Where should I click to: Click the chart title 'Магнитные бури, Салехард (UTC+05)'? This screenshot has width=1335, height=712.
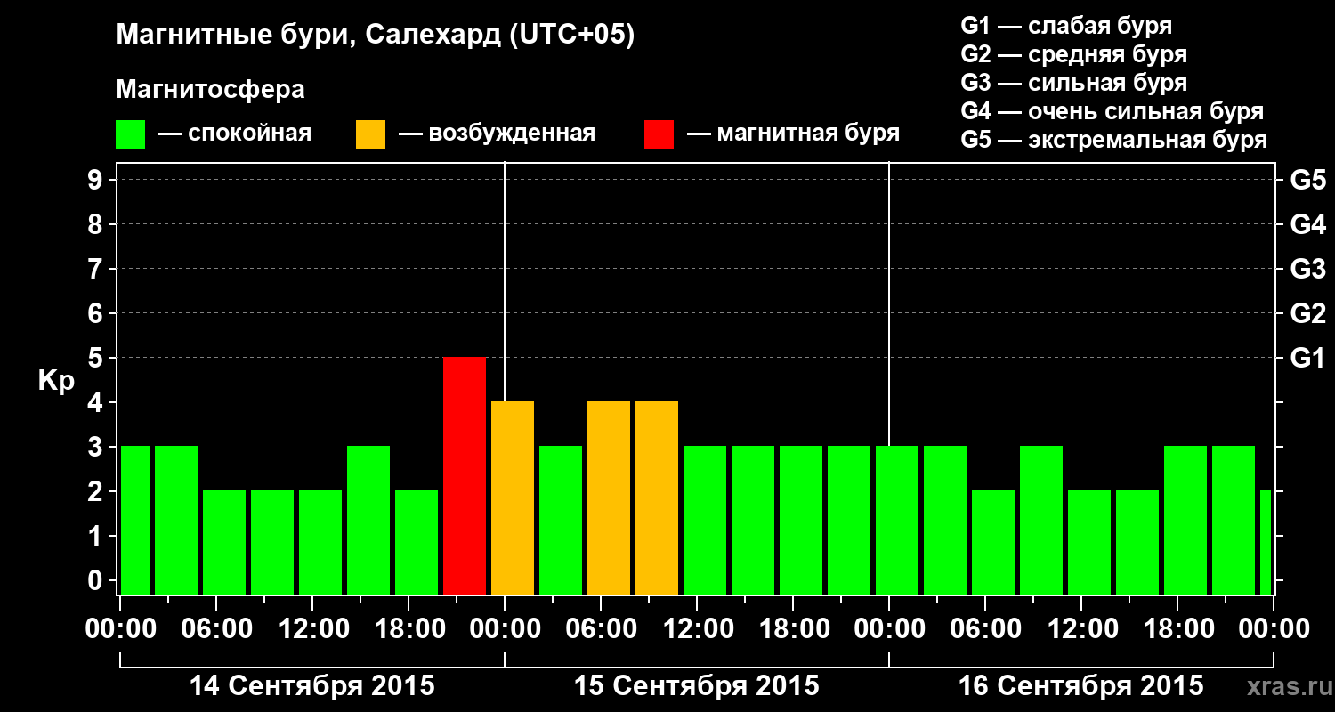click(376, 36)
